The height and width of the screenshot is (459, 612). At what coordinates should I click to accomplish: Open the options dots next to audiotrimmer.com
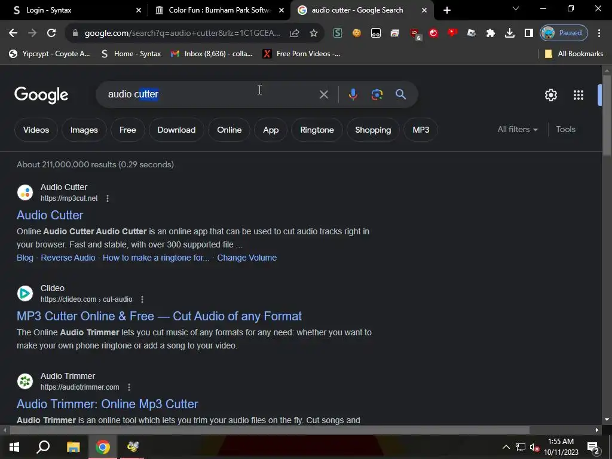tap(129, 387)
